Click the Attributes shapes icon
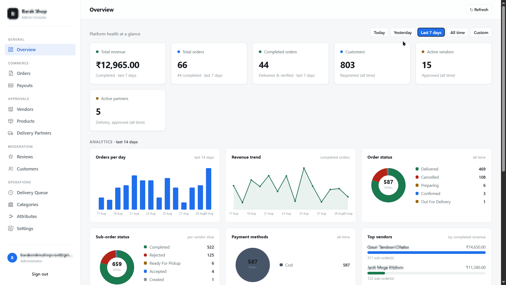506x285 pixels. [x=11, y=216]
